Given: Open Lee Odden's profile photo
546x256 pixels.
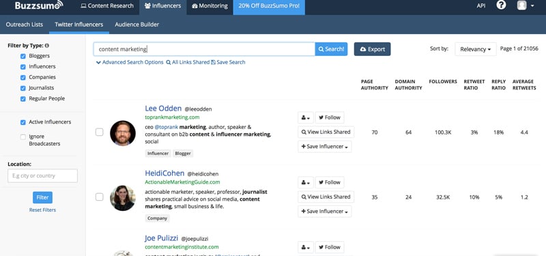Looking at the screenshot, I should (123, 133).
